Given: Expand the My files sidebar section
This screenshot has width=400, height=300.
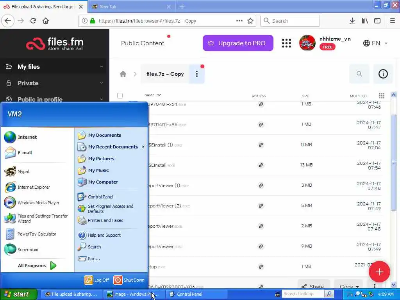Looking at the screenshot, I should (101, 66).
